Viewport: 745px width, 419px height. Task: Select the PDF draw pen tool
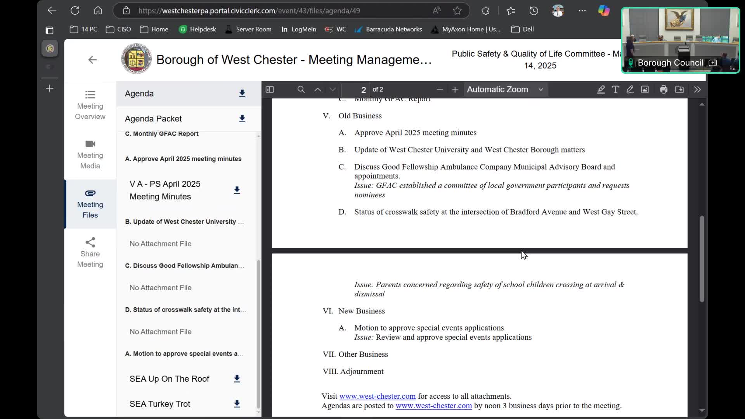630,90
